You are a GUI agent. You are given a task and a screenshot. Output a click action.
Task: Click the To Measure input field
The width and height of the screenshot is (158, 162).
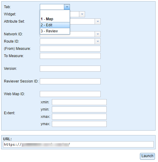click(x=70, y=56)
